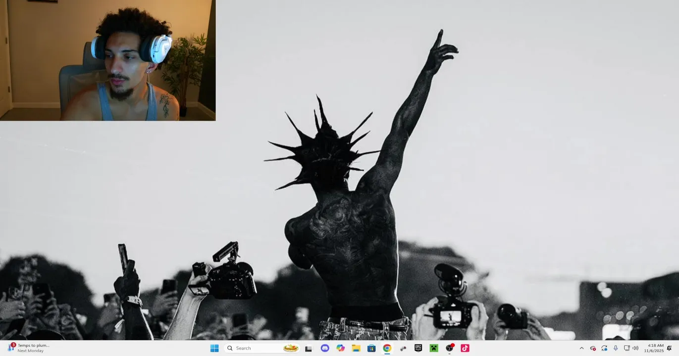Open Minecraft from the taskbar
The height and width of the screenshot is (356, 679).
coord(434,348)
